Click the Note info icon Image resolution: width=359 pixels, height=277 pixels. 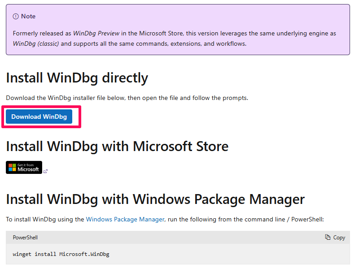(x=16, y=17)
